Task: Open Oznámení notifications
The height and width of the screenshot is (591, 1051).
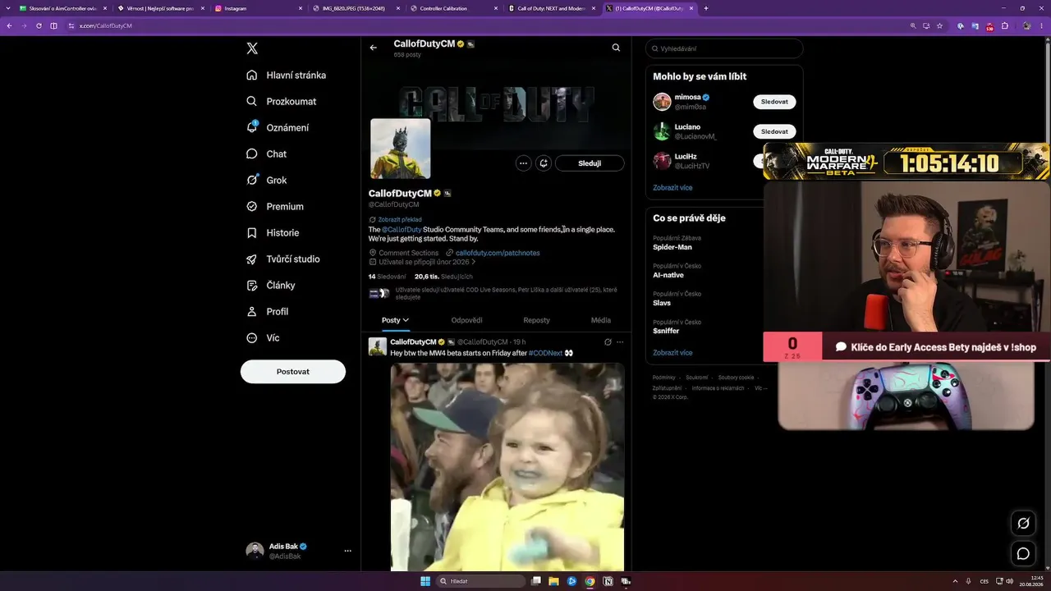Action: click(278, 127)
